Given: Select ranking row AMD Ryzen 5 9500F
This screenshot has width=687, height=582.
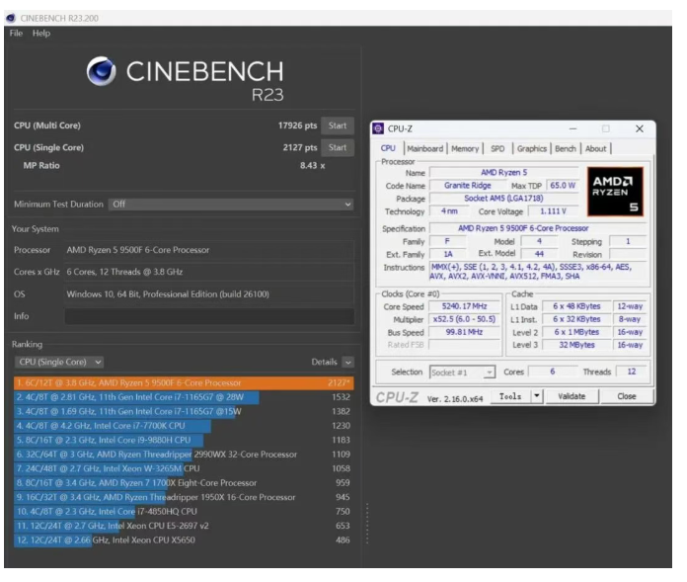Looking at the screenshot, I should (184, 383).
